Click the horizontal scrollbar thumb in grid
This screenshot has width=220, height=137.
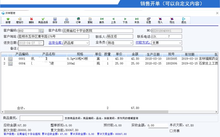(86, 112)
